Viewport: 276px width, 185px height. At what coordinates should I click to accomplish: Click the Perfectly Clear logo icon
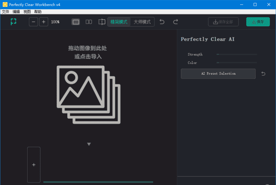13,22
